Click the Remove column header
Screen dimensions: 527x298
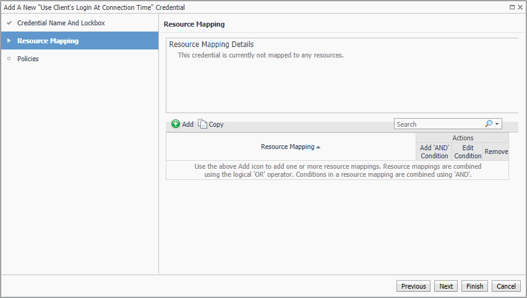tap(496, 152)
